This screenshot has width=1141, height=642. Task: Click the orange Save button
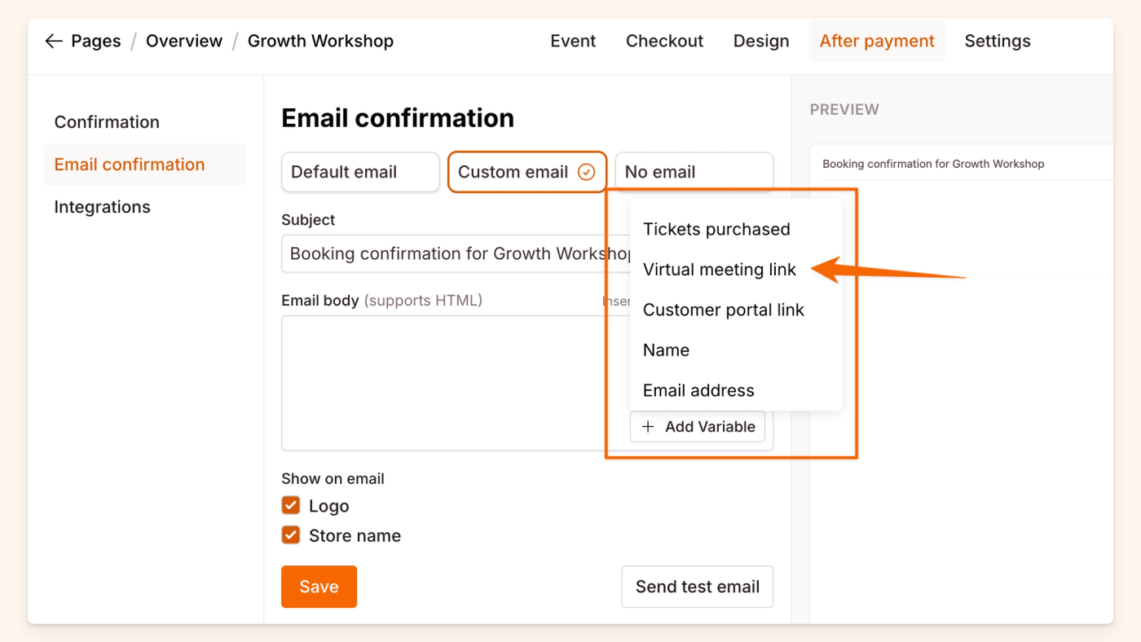[319, 587]
